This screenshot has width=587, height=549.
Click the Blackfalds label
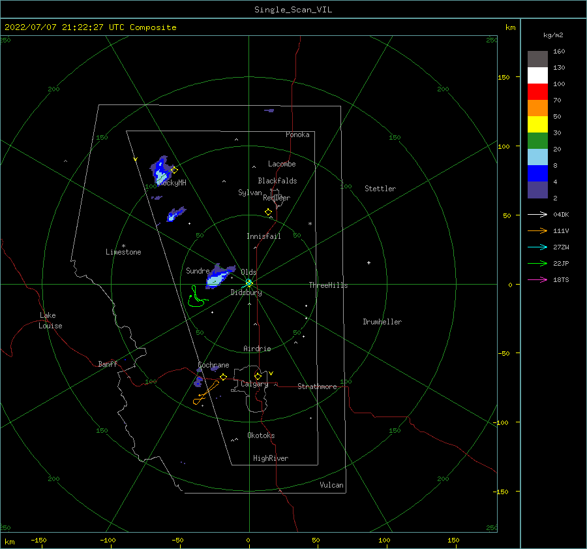tap(277, 181)
